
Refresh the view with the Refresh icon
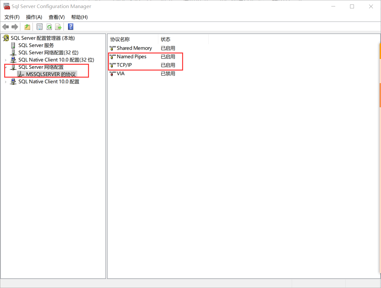[x=49, y=27]
